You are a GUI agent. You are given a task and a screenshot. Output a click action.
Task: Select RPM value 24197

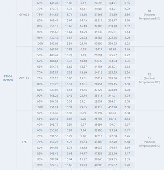click(x=98, y=113)
